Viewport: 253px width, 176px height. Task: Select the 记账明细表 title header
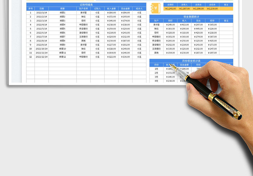[86, 5]
